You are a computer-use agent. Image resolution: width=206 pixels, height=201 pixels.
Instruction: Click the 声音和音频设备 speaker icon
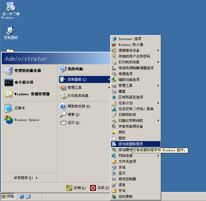tap(114, 127)
